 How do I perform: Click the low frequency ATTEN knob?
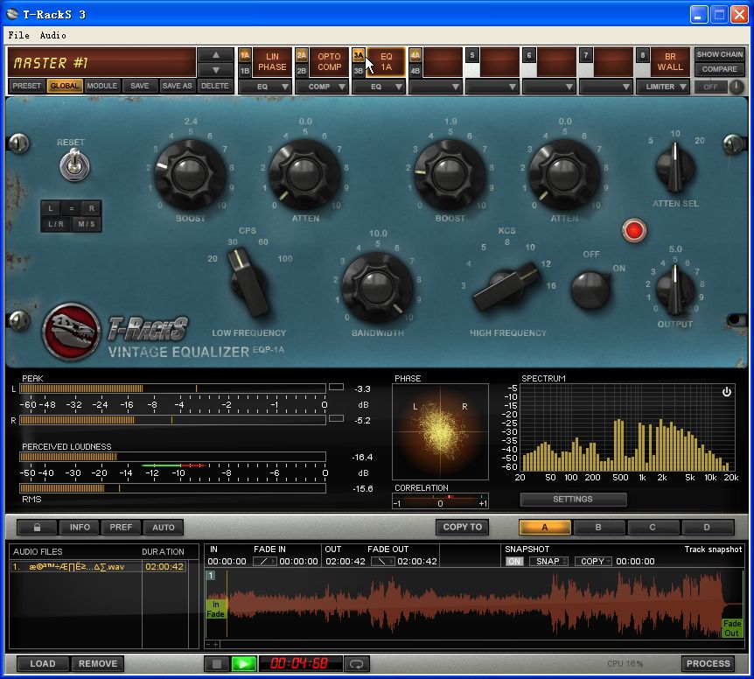click(304, 173)
